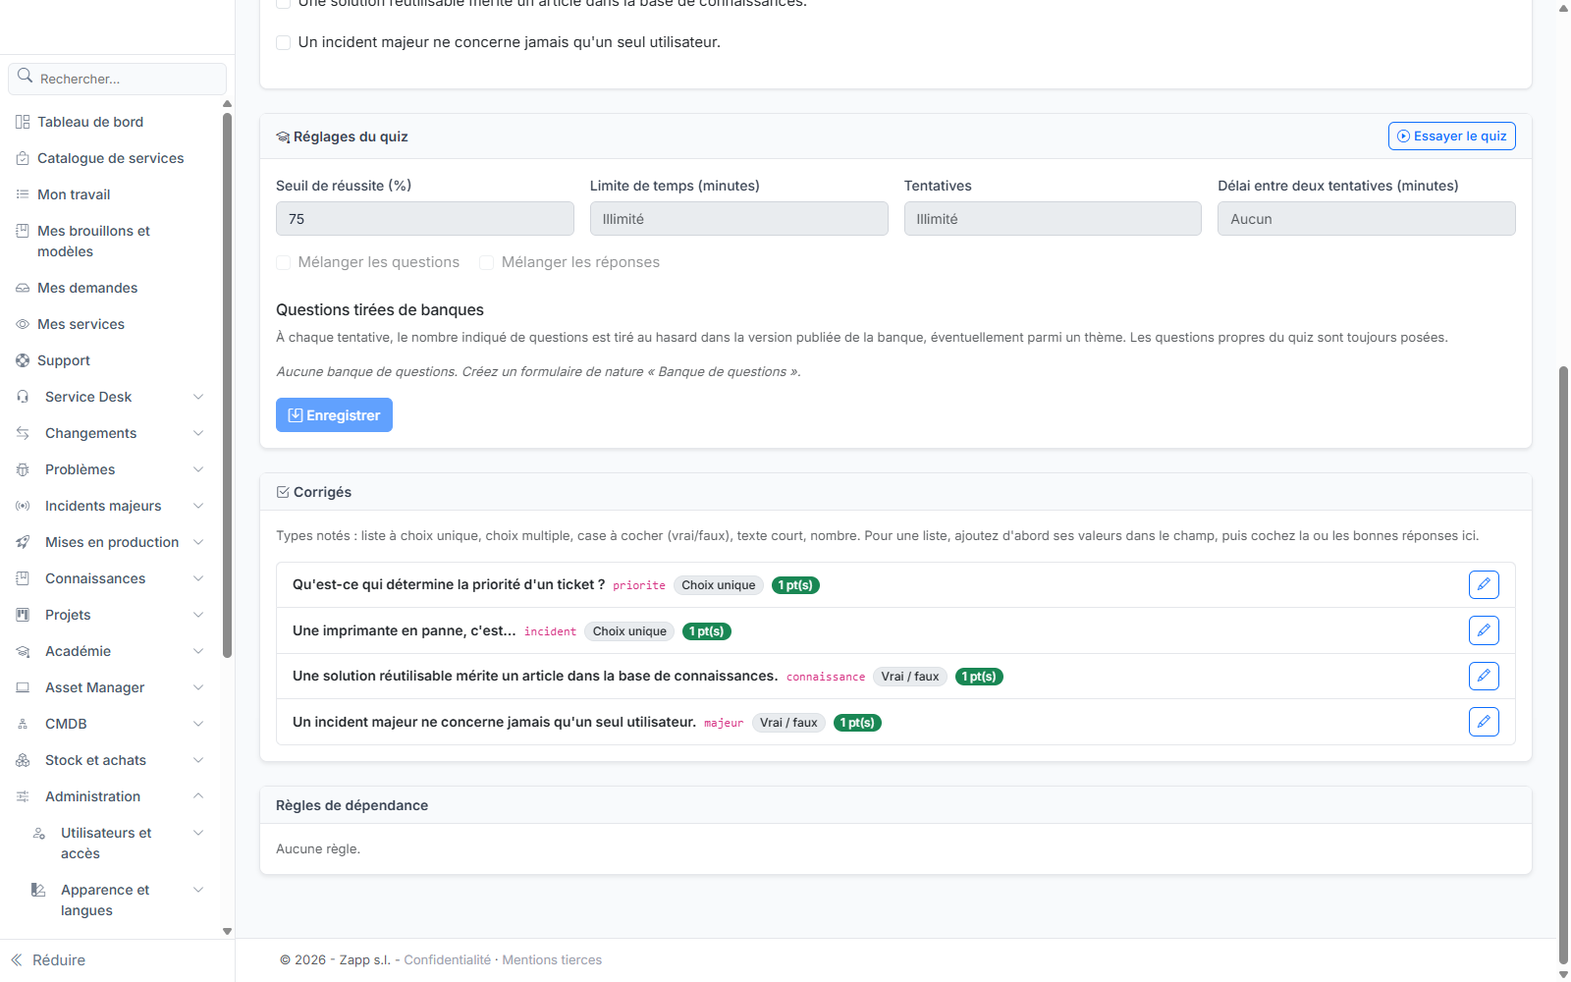This screenshot has height=982, width=1571.
Task: Click the Catalogue de services icon
Action: tap(23, 158)
